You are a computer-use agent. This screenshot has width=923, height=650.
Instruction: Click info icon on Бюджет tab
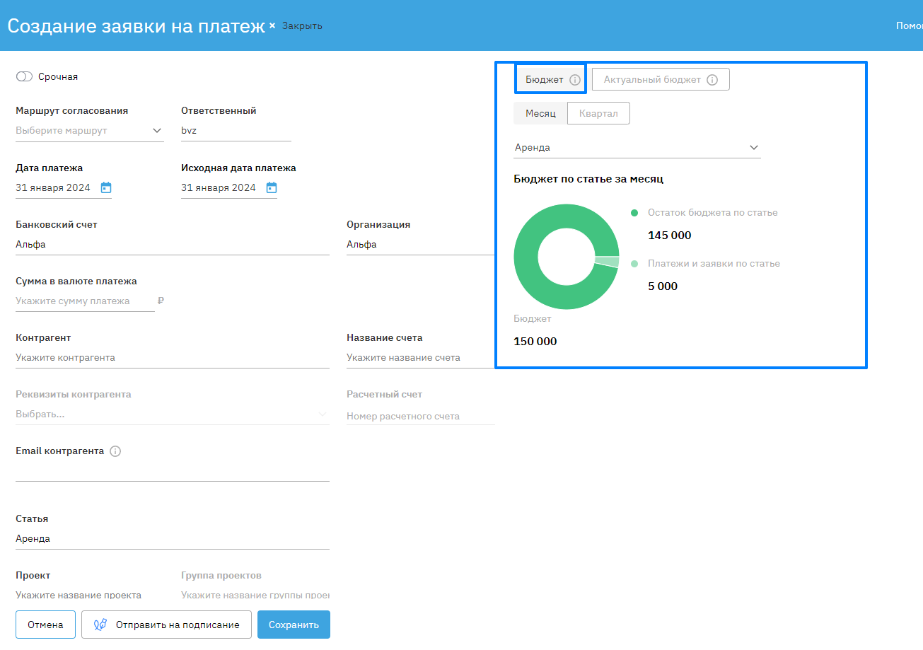point(575,80)
